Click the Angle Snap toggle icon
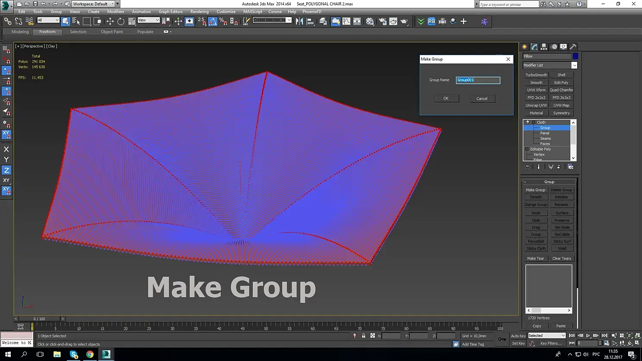Image resolution: width=642 pixels, height=361 pixels. coord(213,21)
